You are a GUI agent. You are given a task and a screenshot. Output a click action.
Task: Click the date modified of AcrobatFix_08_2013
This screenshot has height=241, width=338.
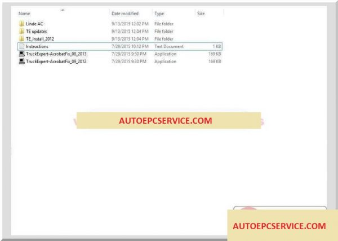tap(129, 54)
